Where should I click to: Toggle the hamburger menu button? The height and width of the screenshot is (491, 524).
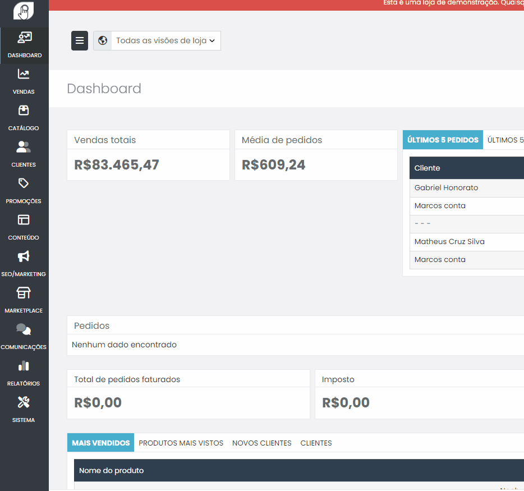[x=80, y=41]
